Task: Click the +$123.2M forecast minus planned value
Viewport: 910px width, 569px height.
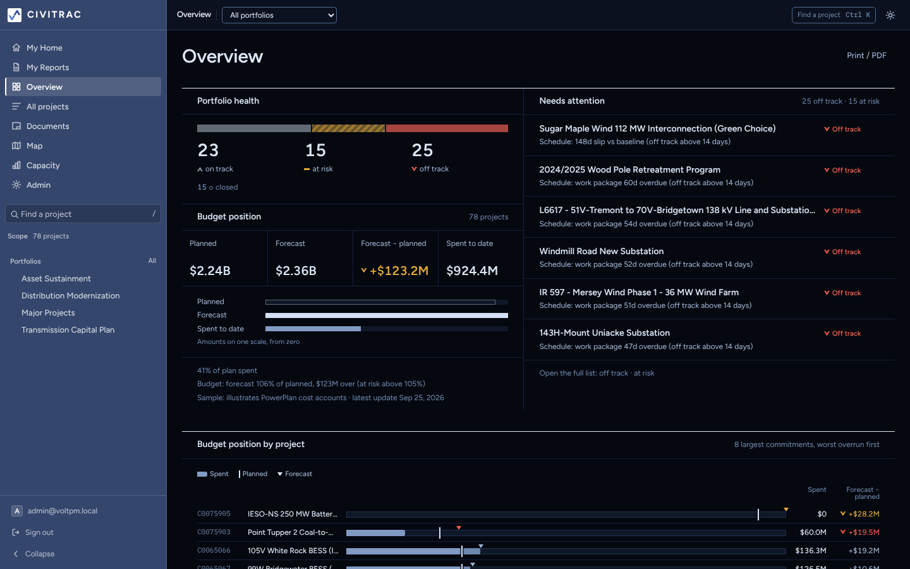Action: [x=399, y=271]
